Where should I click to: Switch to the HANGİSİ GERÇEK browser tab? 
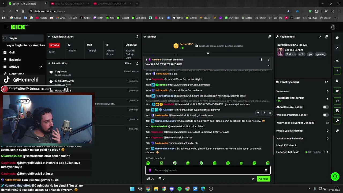(113, 4)
